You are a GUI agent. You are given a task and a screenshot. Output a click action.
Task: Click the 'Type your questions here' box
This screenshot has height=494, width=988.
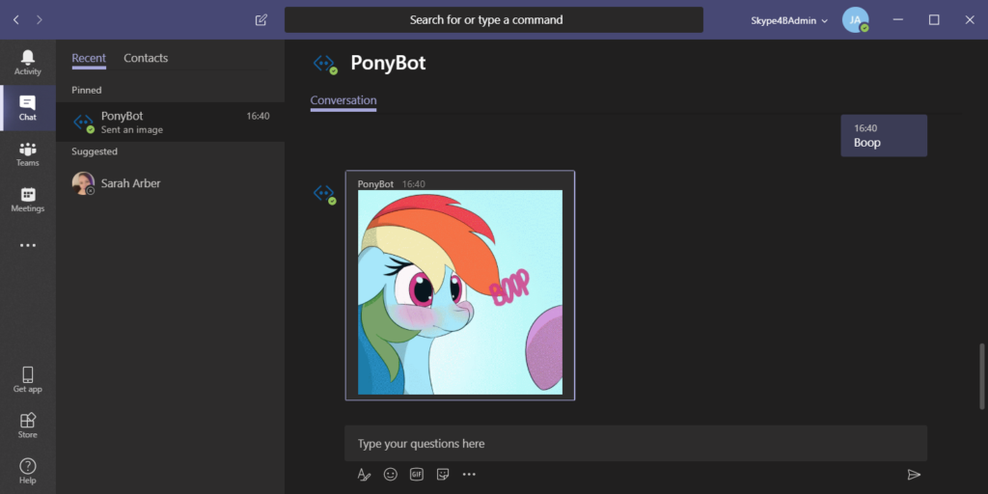[x=636, y=444]
